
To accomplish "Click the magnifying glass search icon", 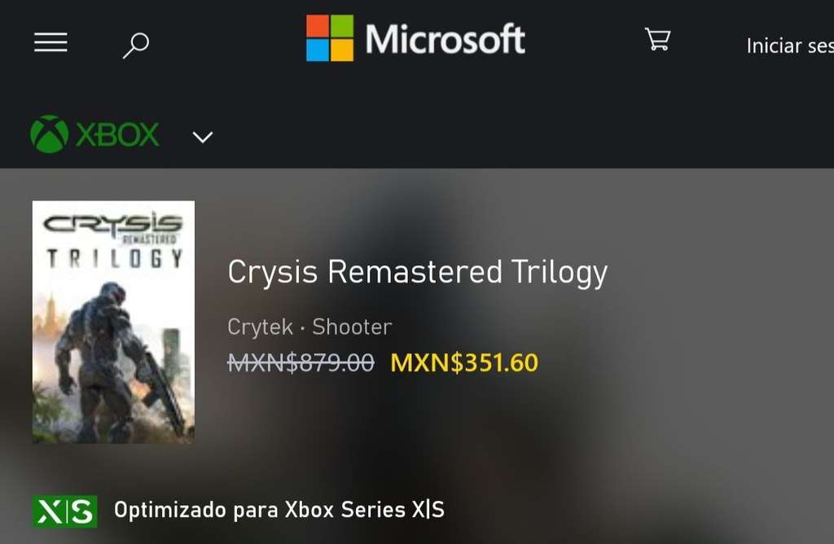I will tap(136, 46).
